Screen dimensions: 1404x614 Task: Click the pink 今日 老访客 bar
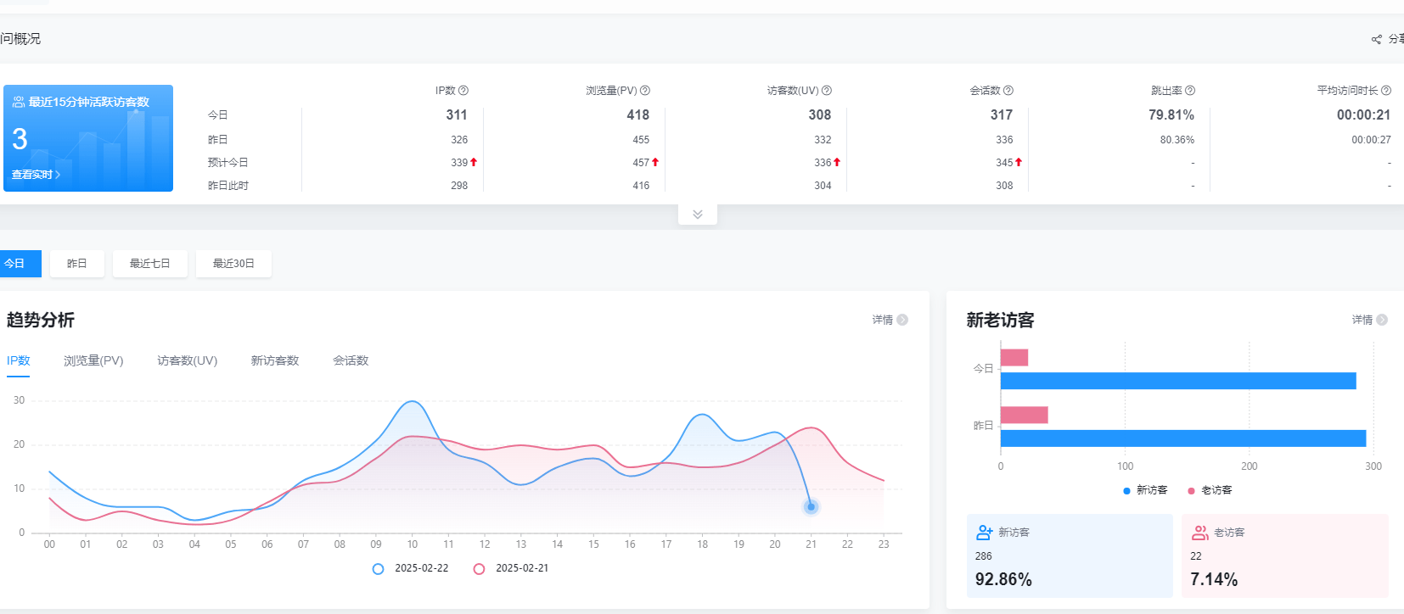(1014, 358)
